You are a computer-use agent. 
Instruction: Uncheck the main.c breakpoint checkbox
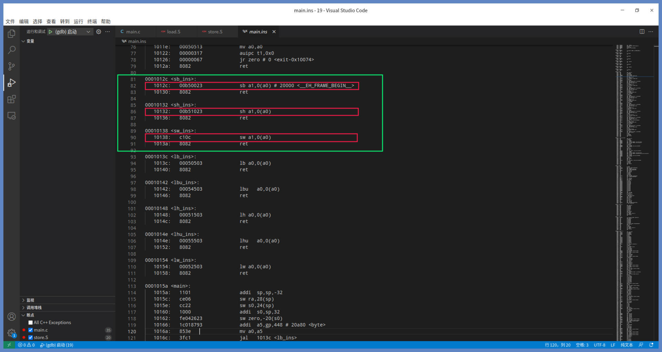(31, 330)
